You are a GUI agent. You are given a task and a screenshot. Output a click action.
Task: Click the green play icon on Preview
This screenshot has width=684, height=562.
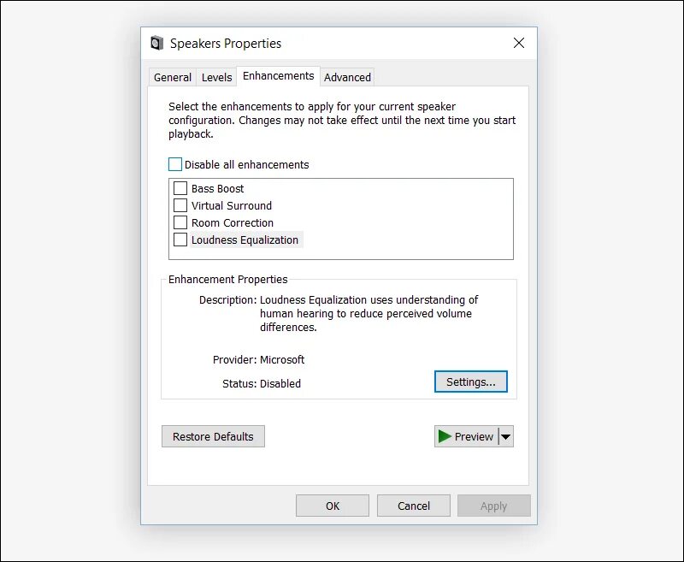click(x=445, y=436)
